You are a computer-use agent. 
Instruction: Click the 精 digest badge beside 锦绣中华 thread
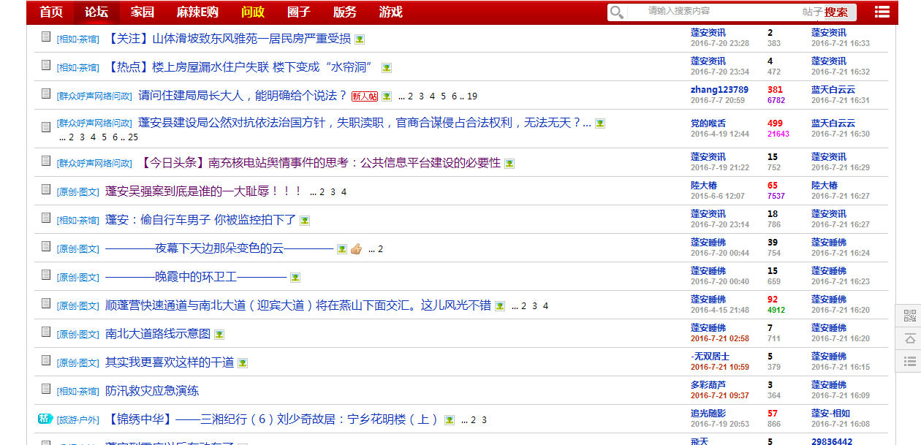tap(45, 419)
